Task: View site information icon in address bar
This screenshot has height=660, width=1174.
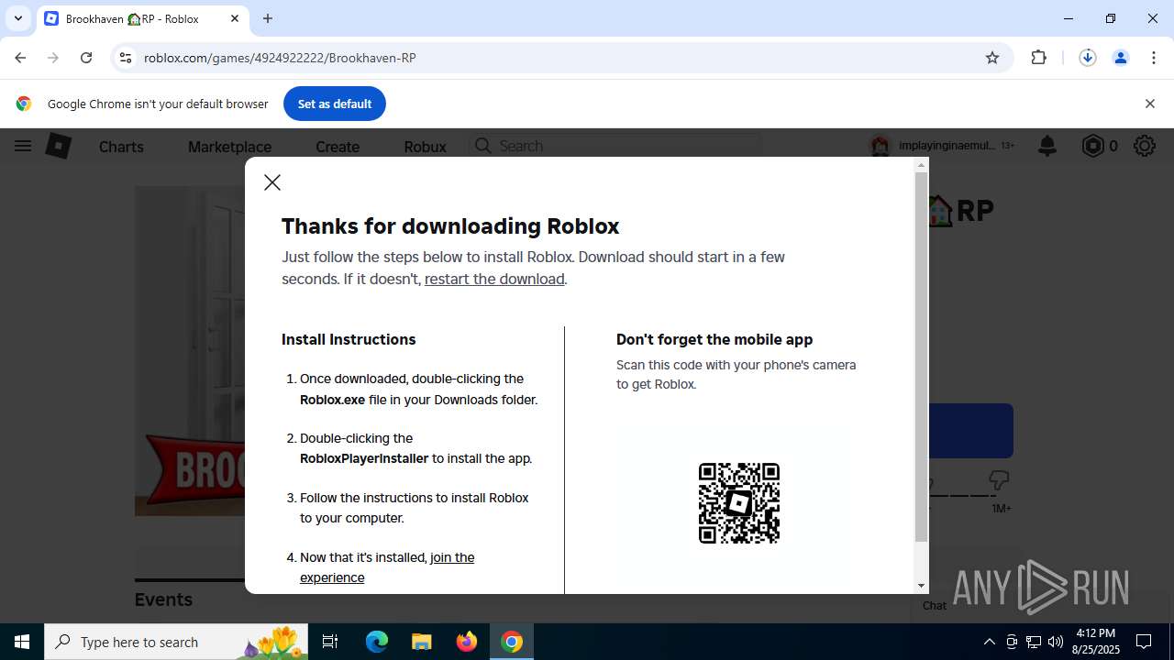Action: click(x=126, y=58)
